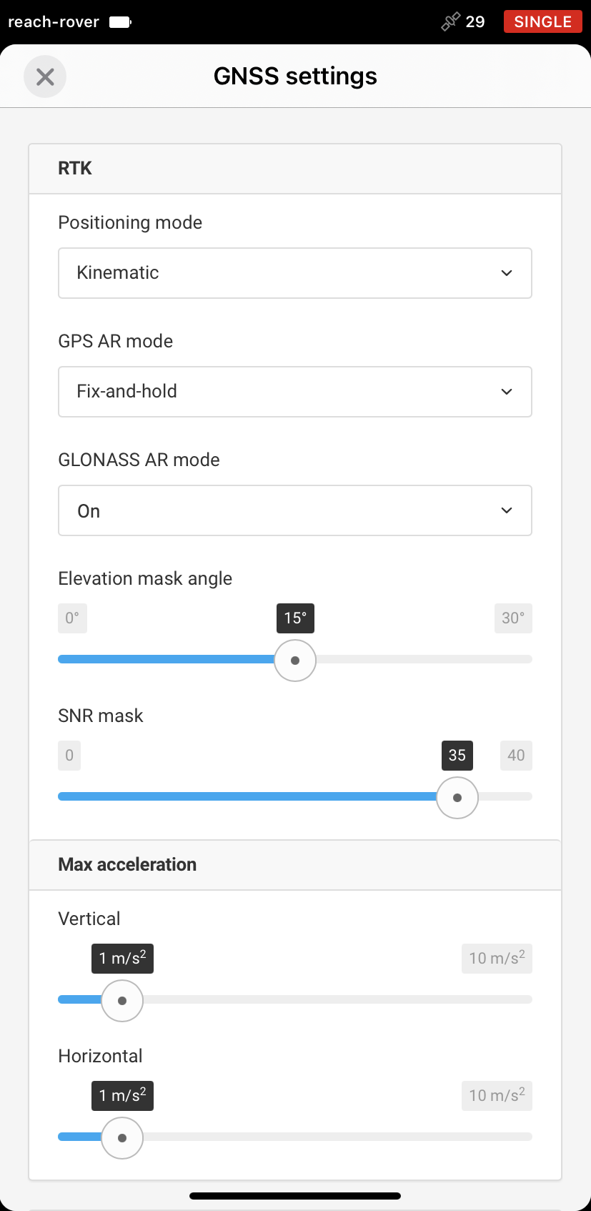Click the 0° minimum elevation label

coord(72,618)
